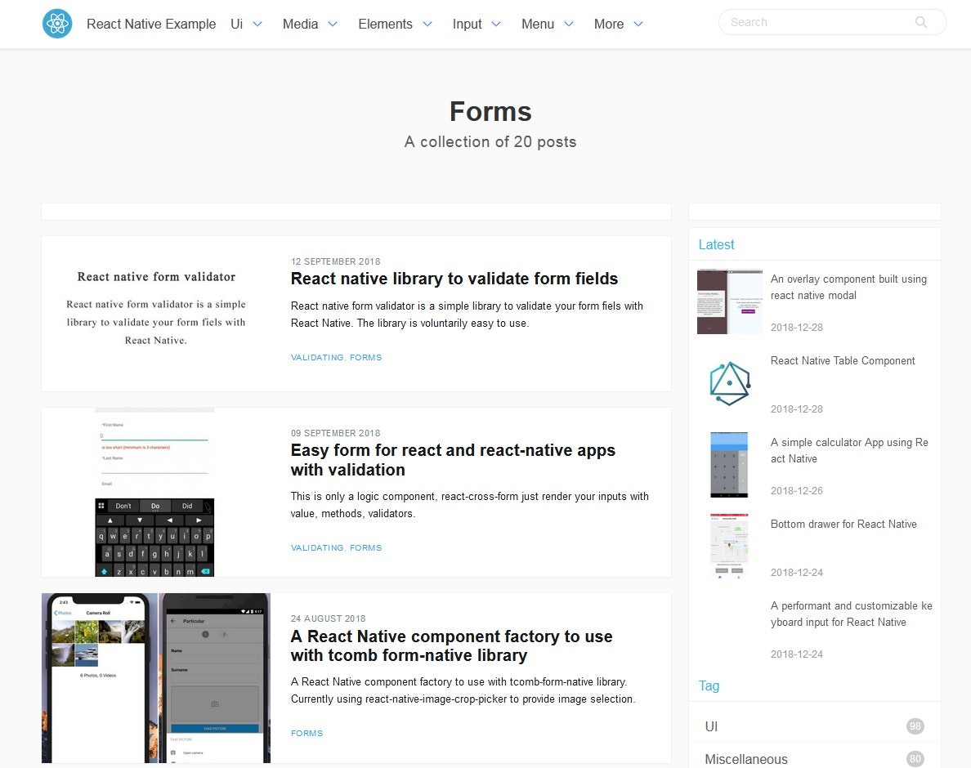This screenshot has width=971, height=768.
Task: Click the search magnifier icon
Action: coord(921,22)
